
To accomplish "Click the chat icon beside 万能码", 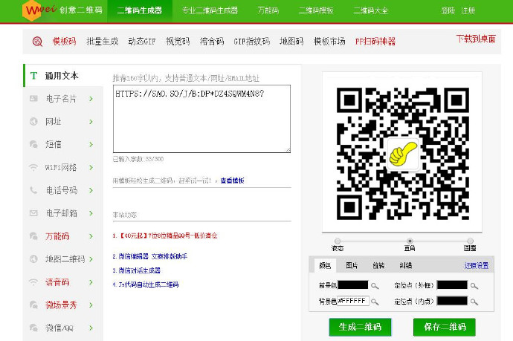I will pos(33,236).
